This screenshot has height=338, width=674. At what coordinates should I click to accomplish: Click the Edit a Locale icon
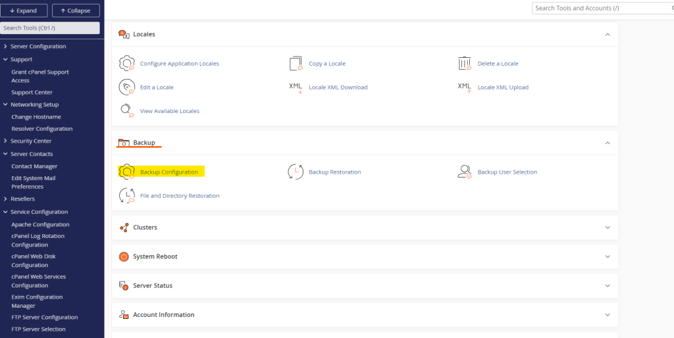click(x=126, y=87)
